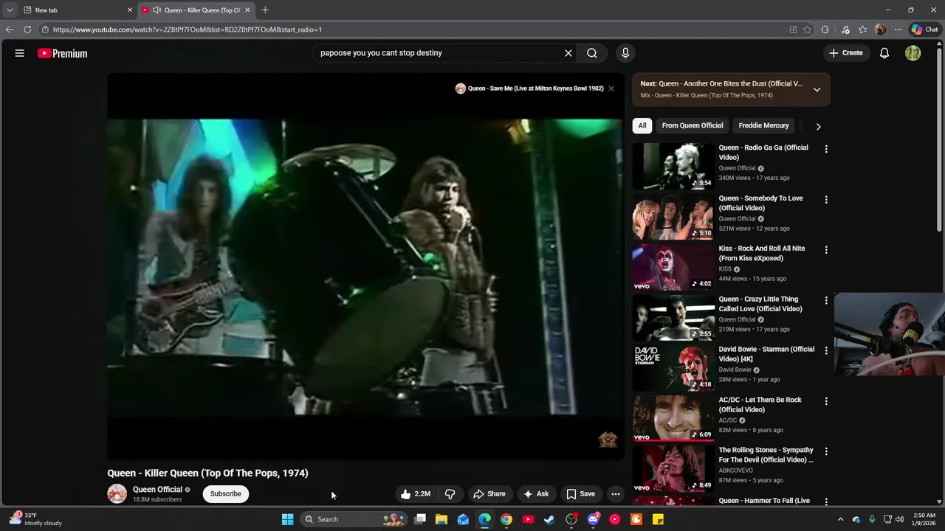Open options for Kiss Rock And Roll video
This screenshot has height=531, width=945.
pyautogui.click(x=826, y=250)
